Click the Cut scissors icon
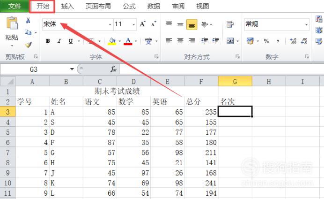 (x=28, y=20)
